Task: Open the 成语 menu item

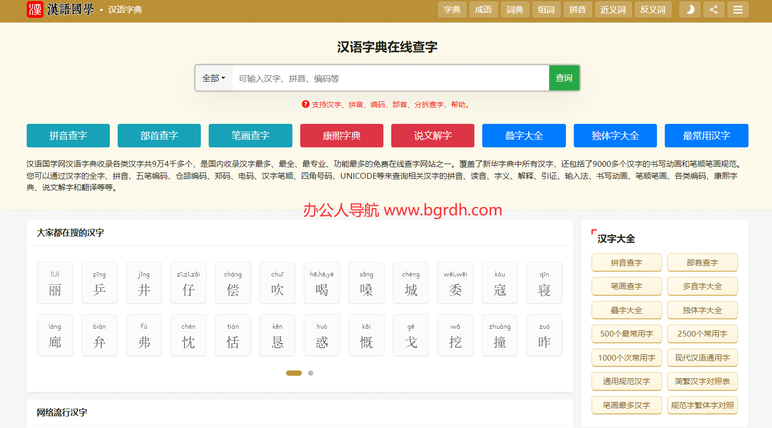Action: point(483,9)
